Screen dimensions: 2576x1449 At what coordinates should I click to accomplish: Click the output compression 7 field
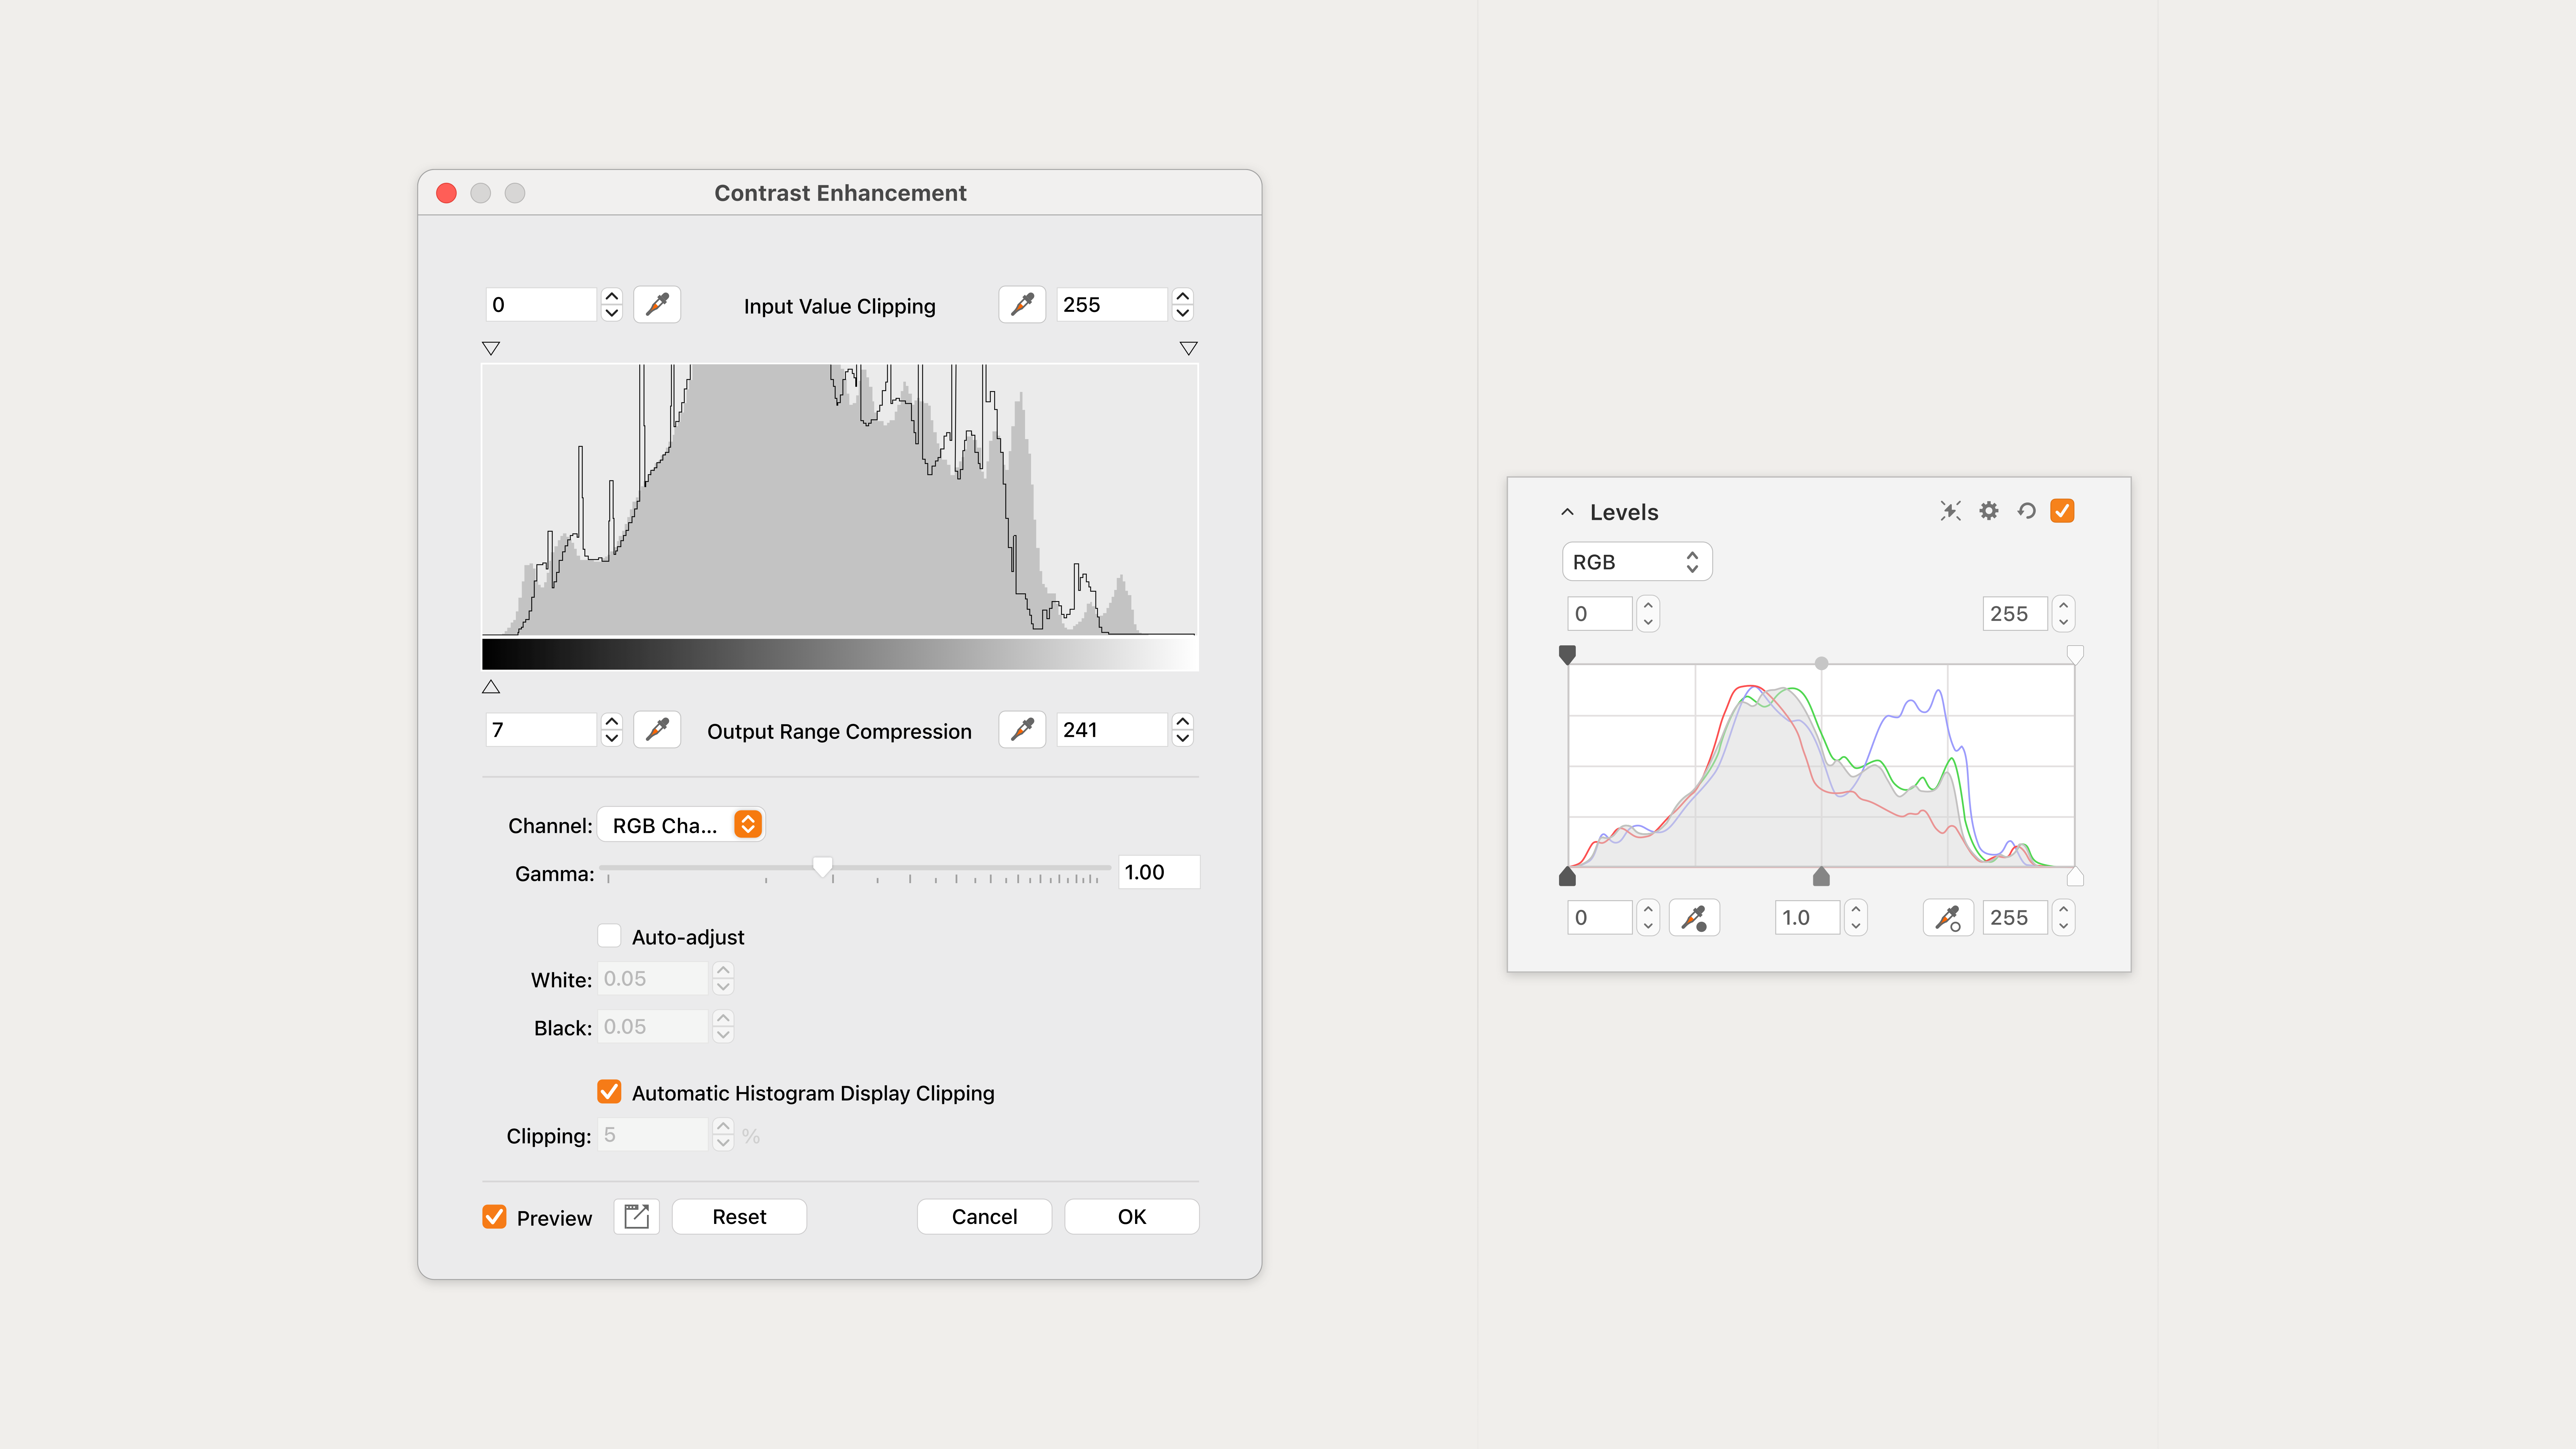pos(541,730)
